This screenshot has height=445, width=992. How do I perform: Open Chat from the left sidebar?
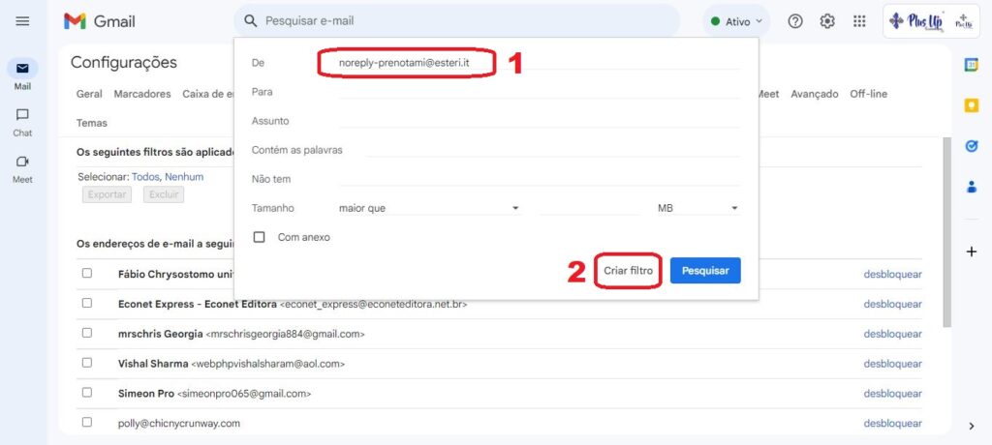[x=22, y=121]
